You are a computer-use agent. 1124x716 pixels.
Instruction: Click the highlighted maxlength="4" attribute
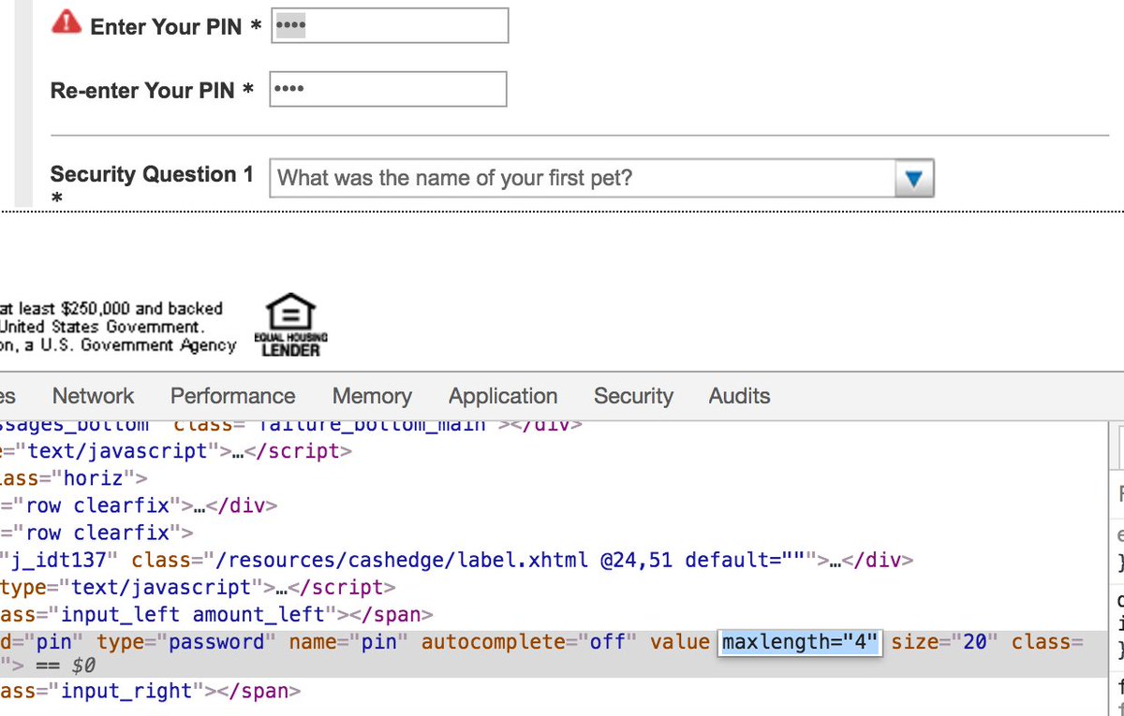click(x=800, y=642)
